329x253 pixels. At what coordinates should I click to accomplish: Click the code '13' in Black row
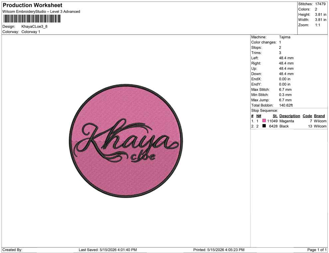point(310,126)
